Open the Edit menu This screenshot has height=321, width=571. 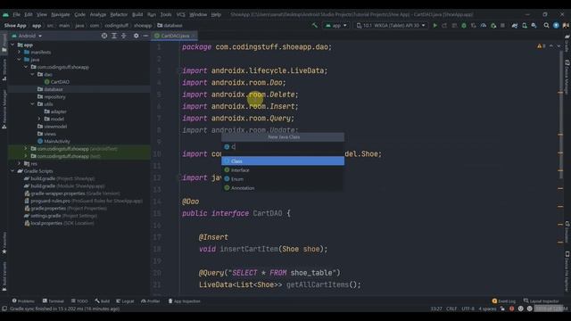(x=29, y=14)
